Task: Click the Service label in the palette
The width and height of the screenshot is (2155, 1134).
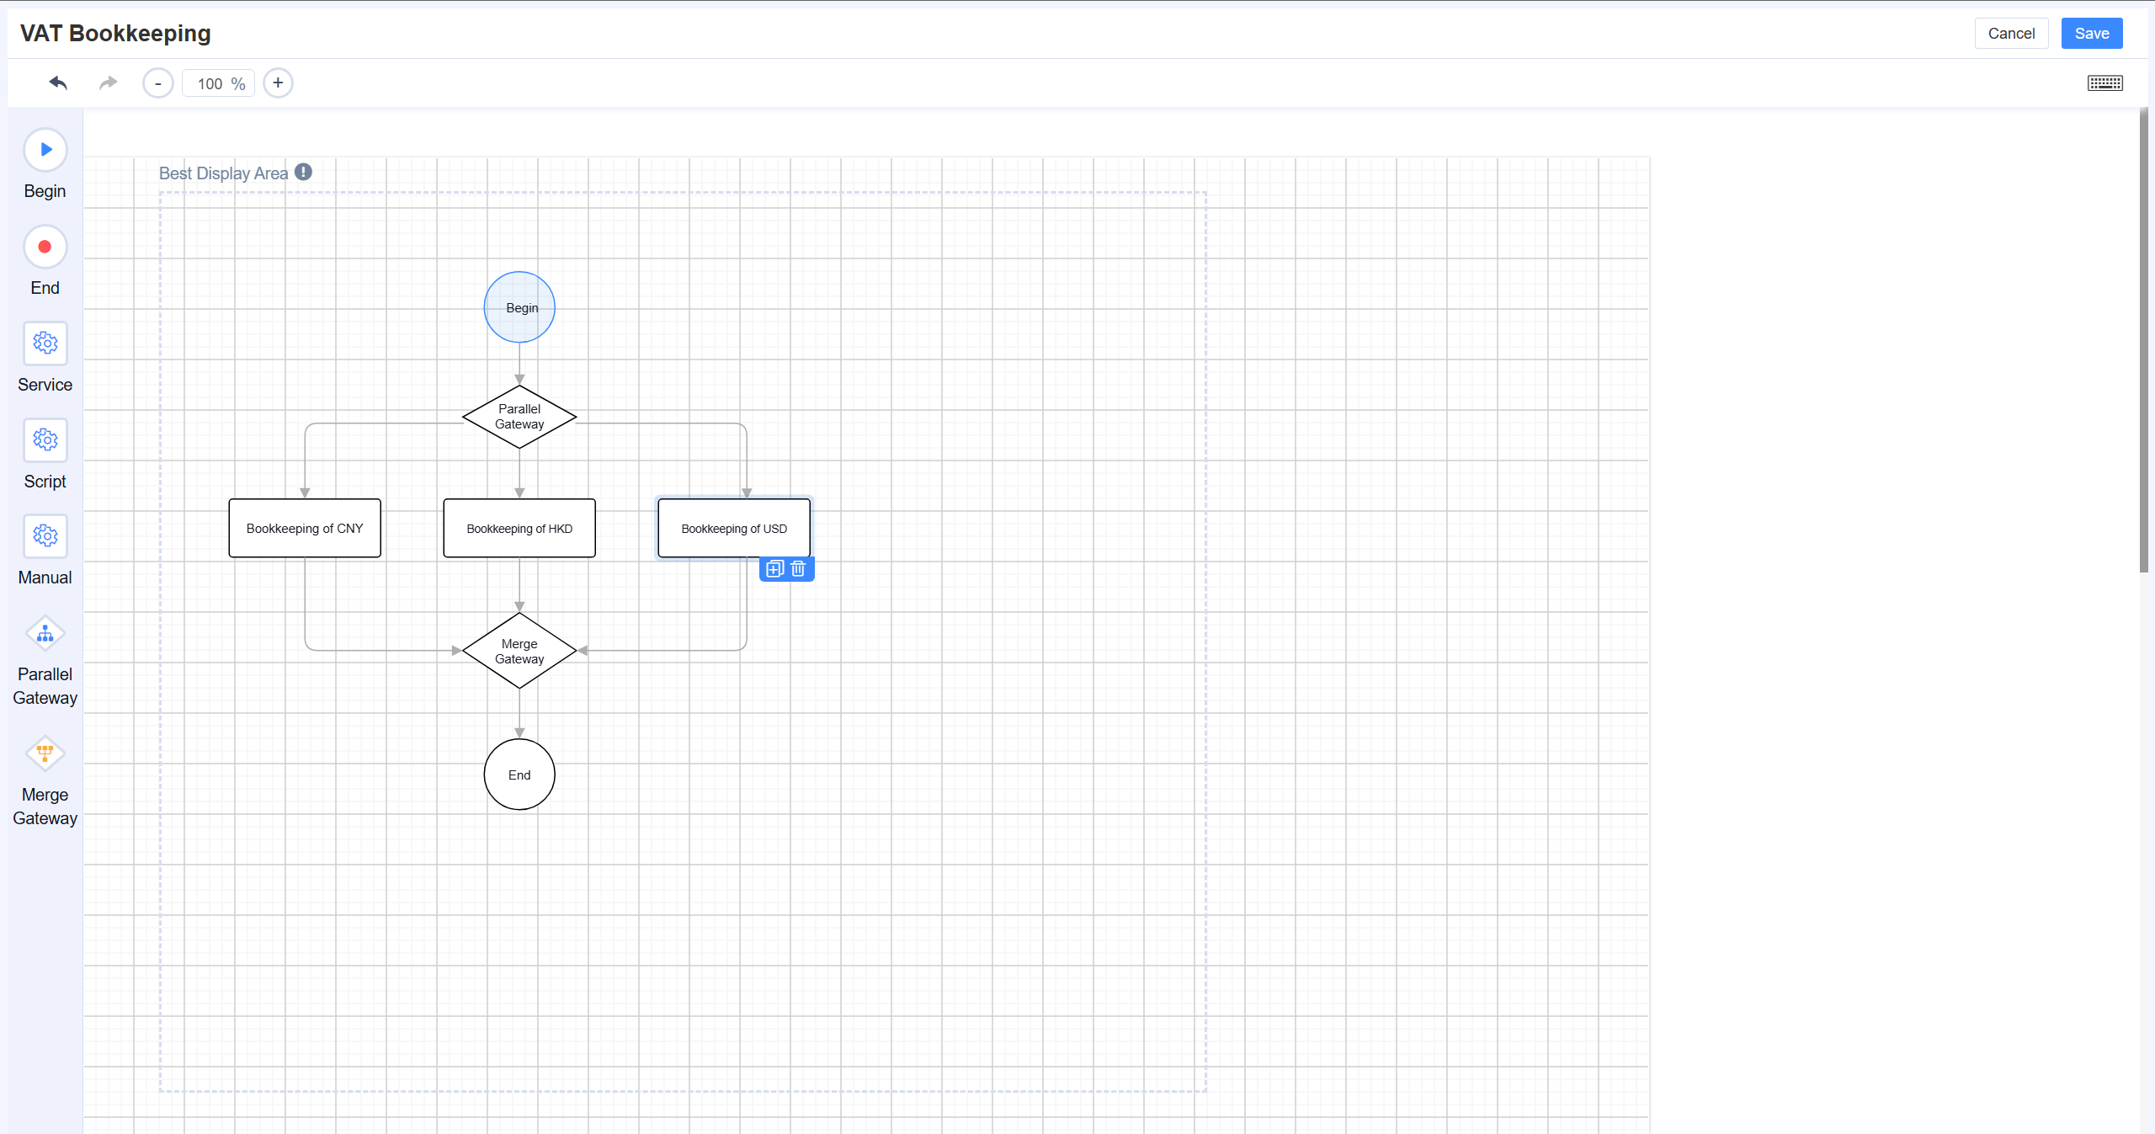Action: click(45, 385)
